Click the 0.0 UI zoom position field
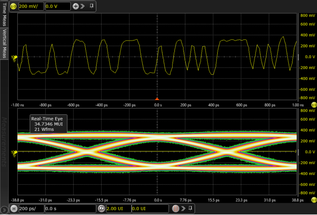 [150, 209]
